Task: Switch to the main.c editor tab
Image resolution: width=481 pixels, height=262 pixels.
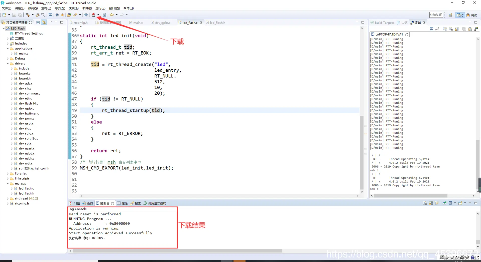Action: [136, 22]
